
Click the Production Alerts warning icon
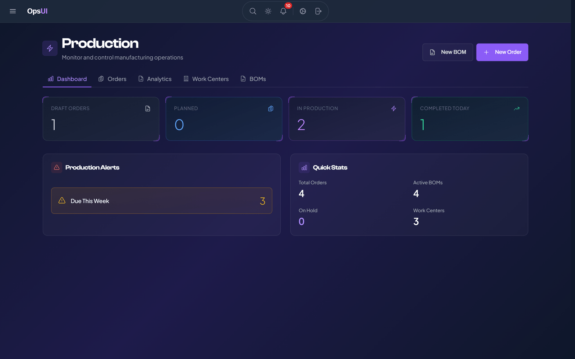(x=57, y=167)
